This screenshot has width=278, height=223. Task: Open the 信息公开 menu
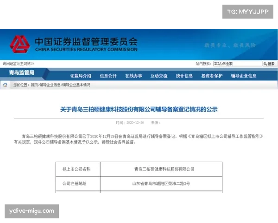coord(108,76)
